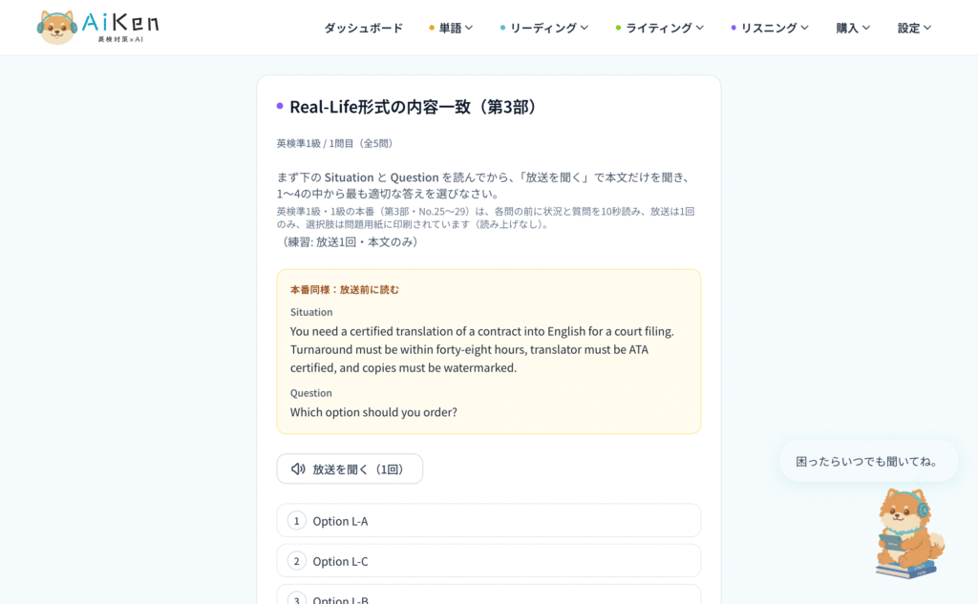Click the 困ったらいつでも聞いてね speech bubble
Viewport: 978px width, 604px height.
pyautogui.click(x=868, y=461)
